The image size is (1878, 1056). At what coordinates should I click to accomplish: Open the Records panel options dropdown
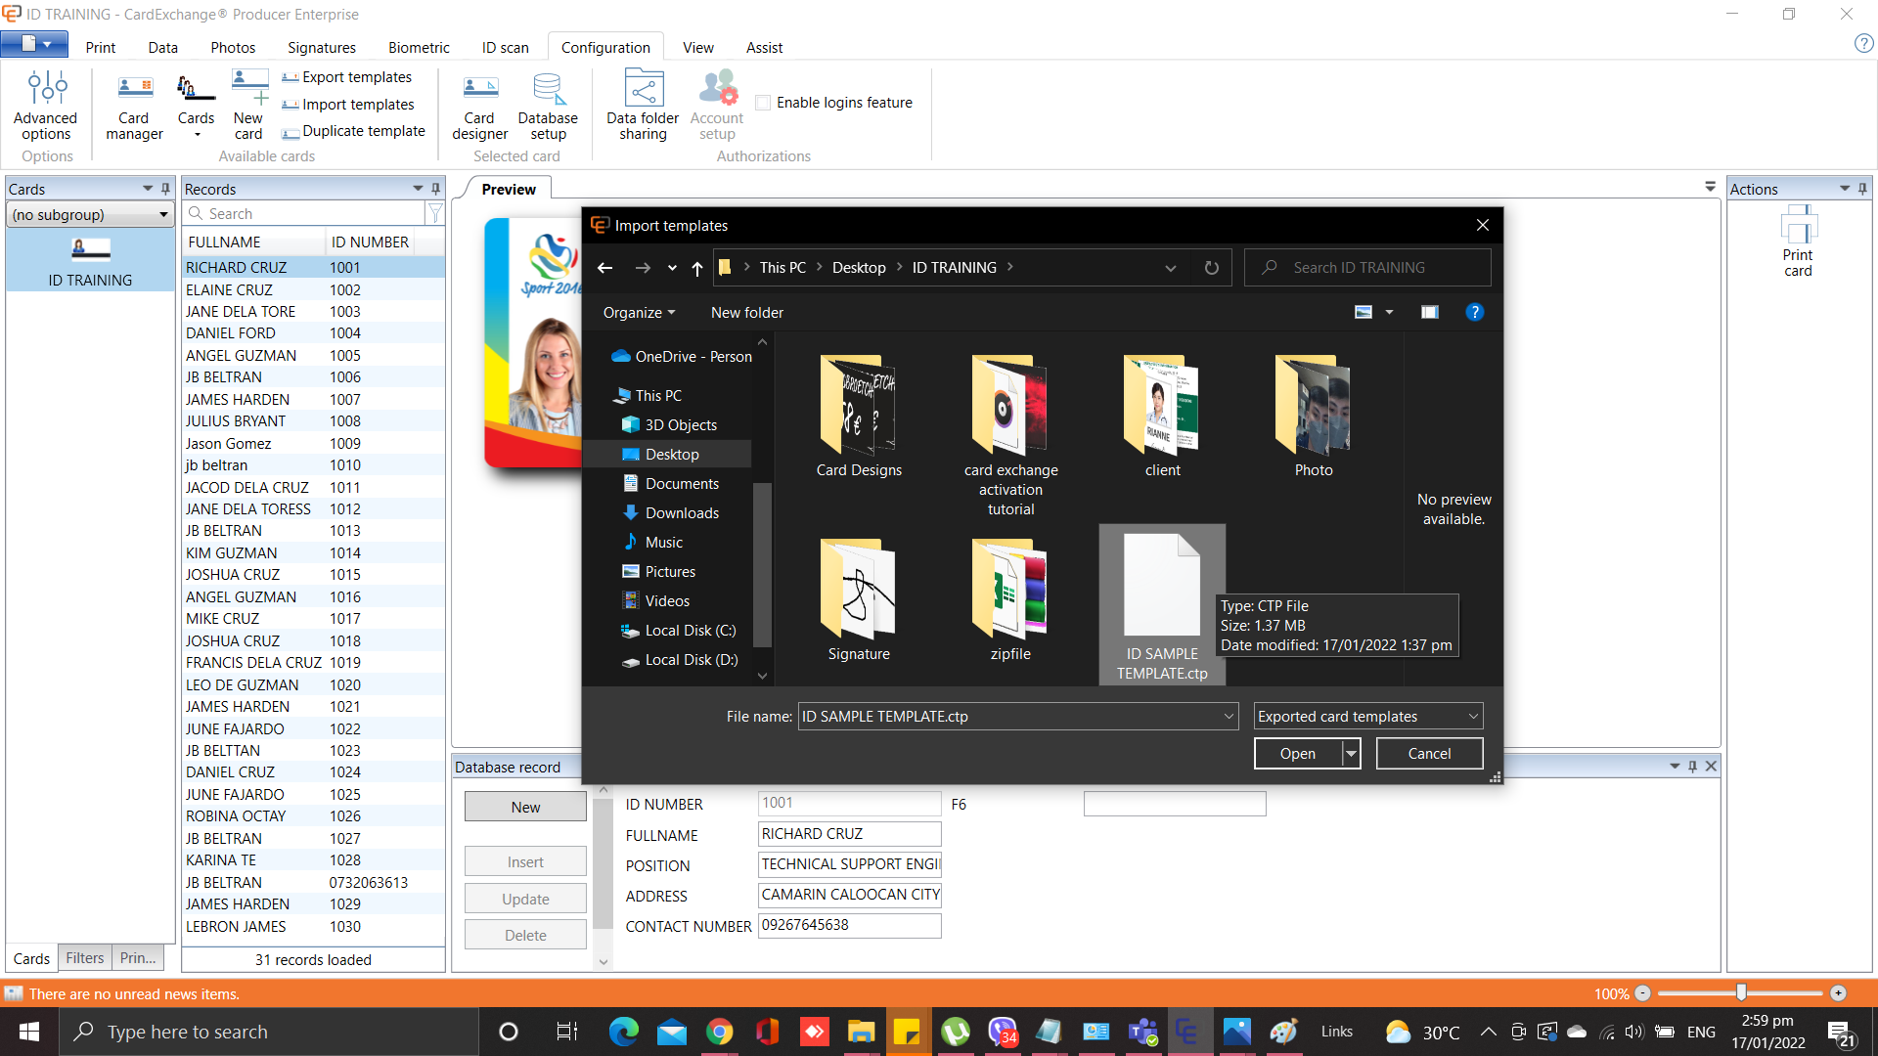pyautogui.click(x=418, y=189)
